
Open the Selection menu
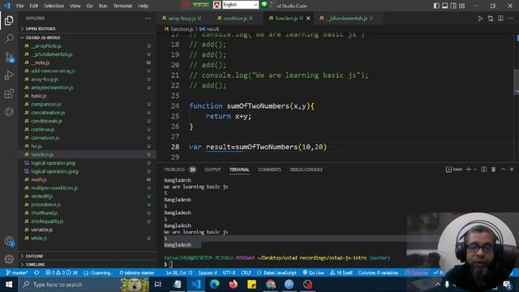[54, 6]
